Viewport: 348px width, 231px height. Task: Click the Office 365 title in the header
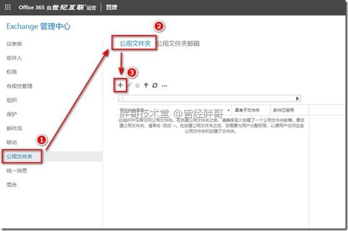pos(32,7)
